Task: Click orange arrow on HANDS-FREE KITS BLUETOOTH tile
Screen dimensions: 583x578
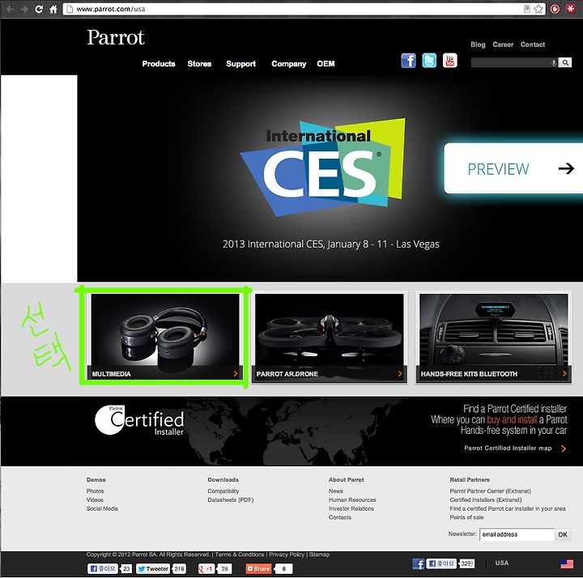Action: (x=564, y=373)
